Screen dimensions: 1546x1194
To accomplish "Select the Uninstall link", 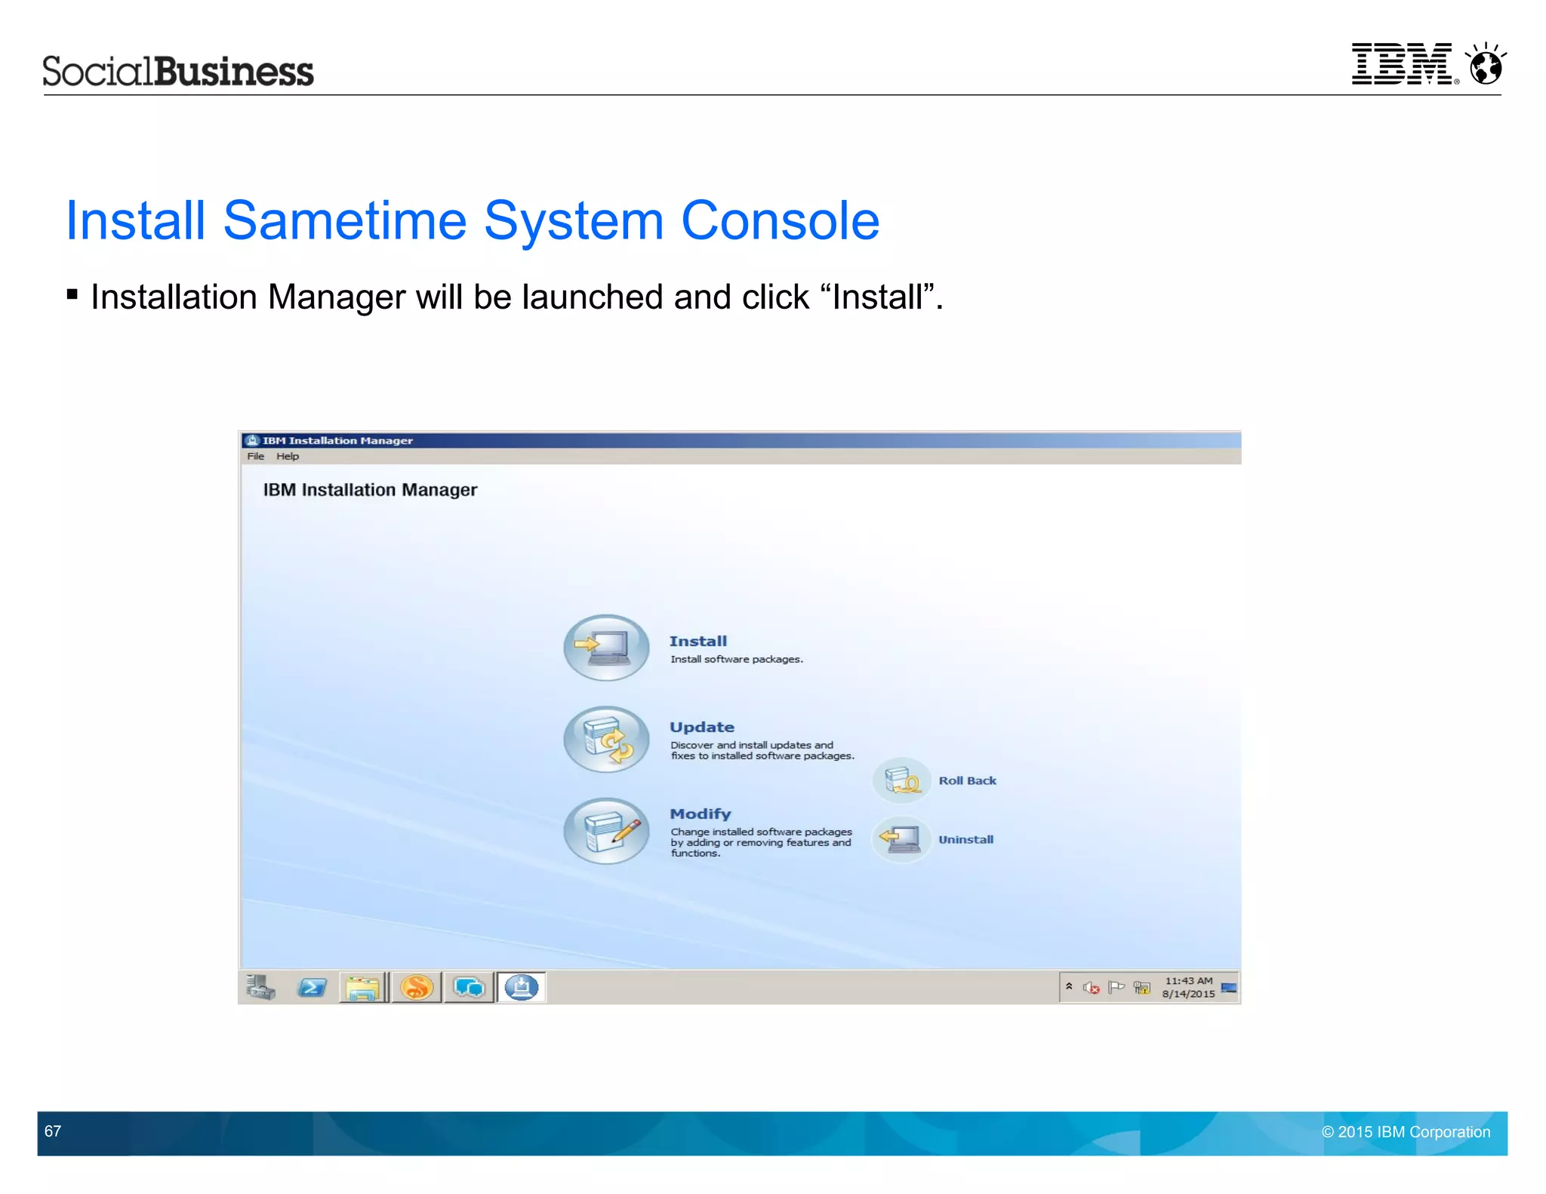I will coord(965,839).
